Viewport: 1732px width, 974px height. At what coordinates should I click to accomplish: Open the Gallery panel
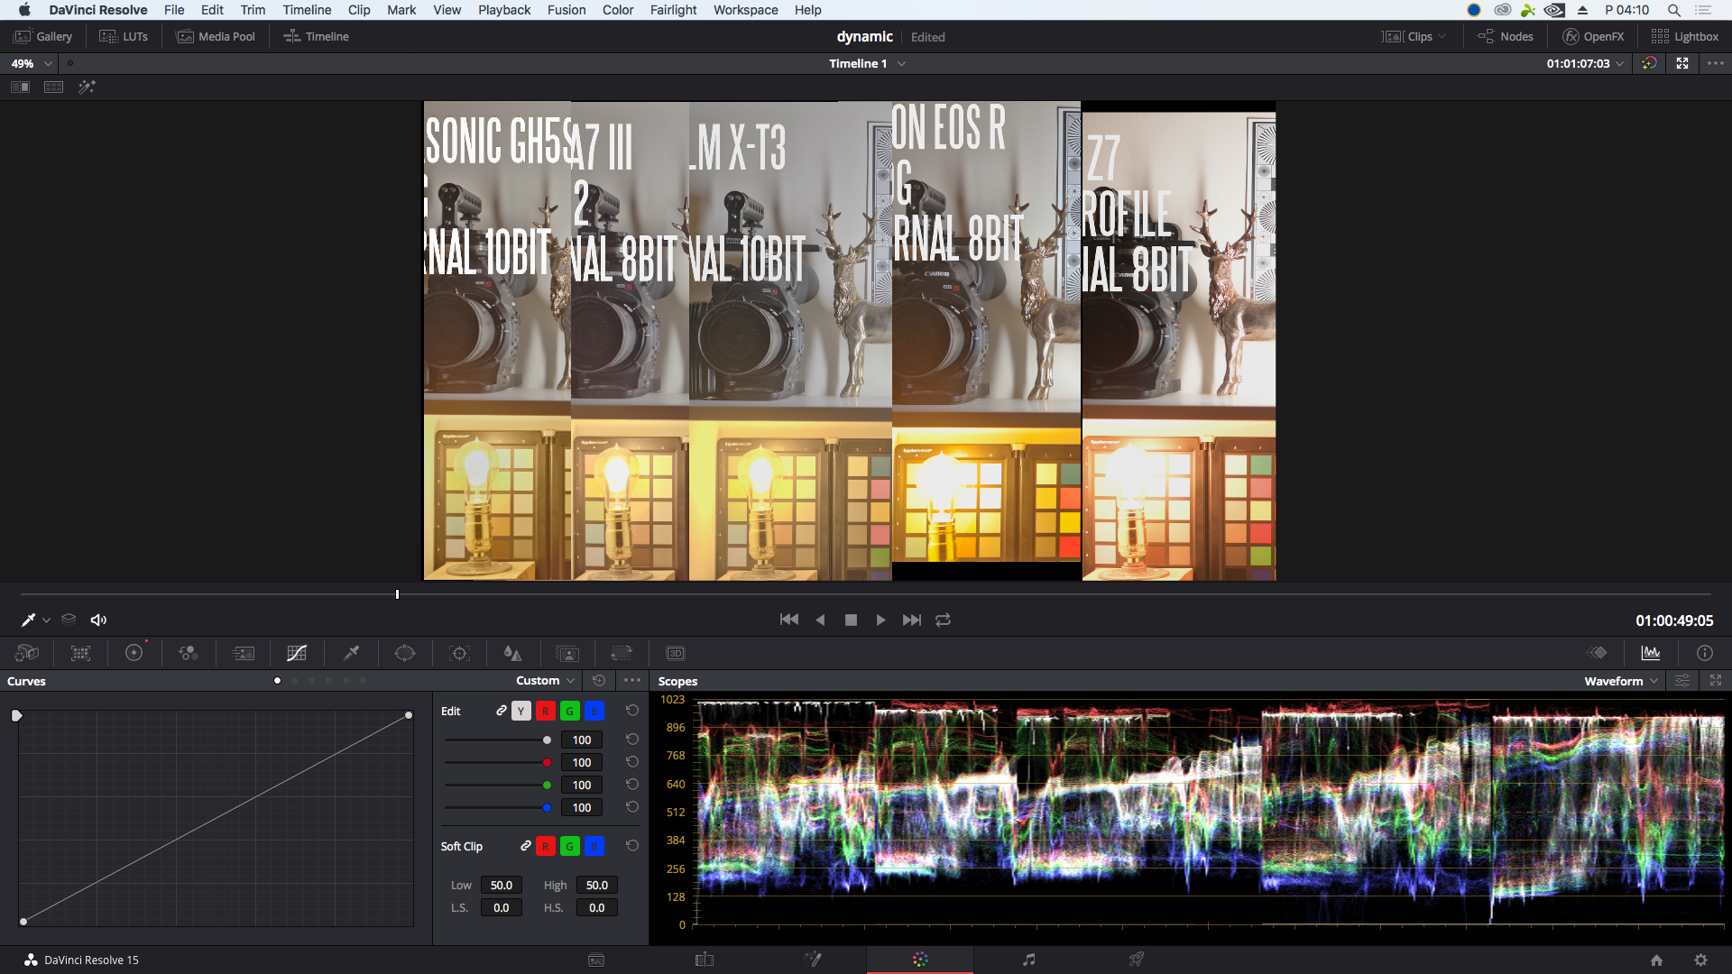[42, 37]
